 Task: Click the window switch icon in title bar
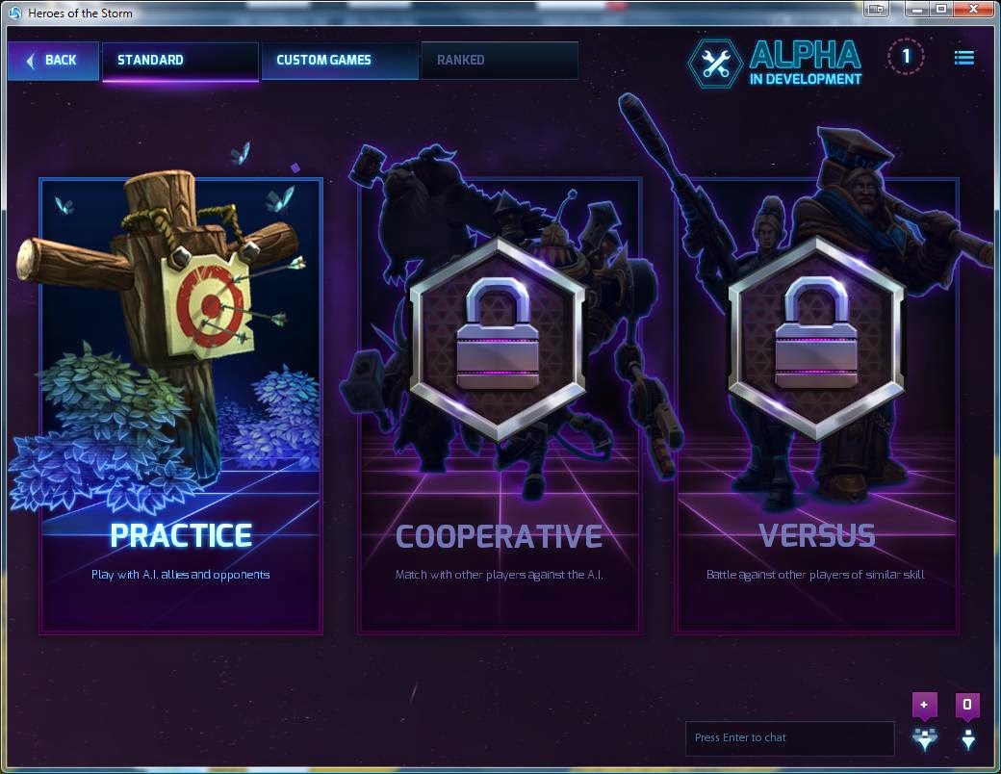tap(877, 9)
